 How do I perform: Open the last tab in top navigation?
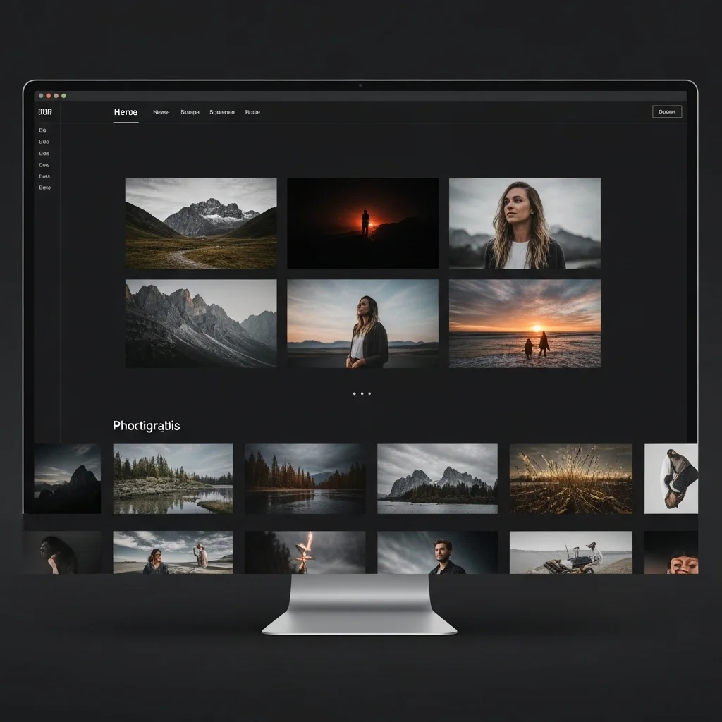(252, 112)
